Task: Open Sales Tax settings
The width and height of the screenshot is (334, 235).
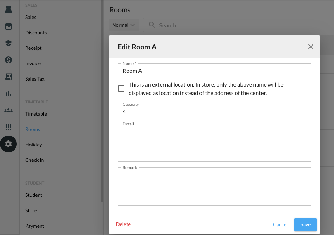Action: tap(35, 79)
